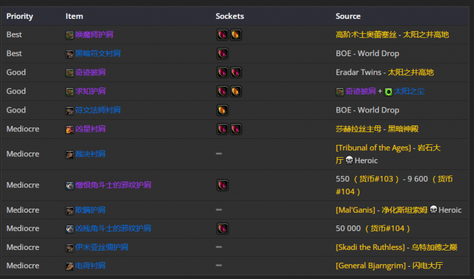Open the Eradar Twins source link

[x=359, y=72]
